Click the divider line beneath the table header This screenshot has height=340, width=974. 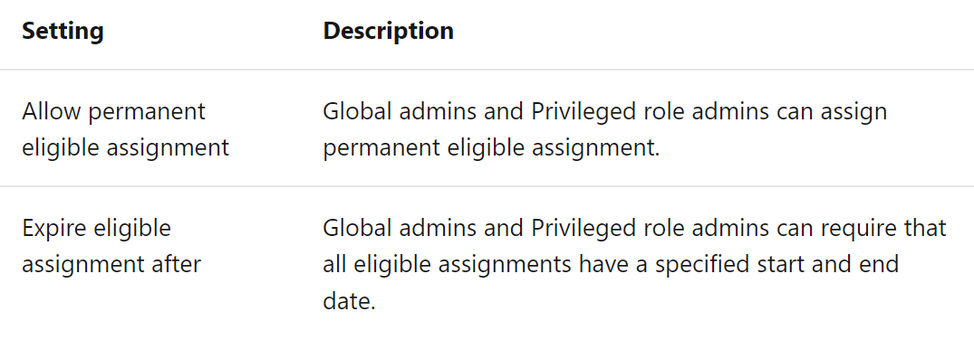[x=487, y=70]
